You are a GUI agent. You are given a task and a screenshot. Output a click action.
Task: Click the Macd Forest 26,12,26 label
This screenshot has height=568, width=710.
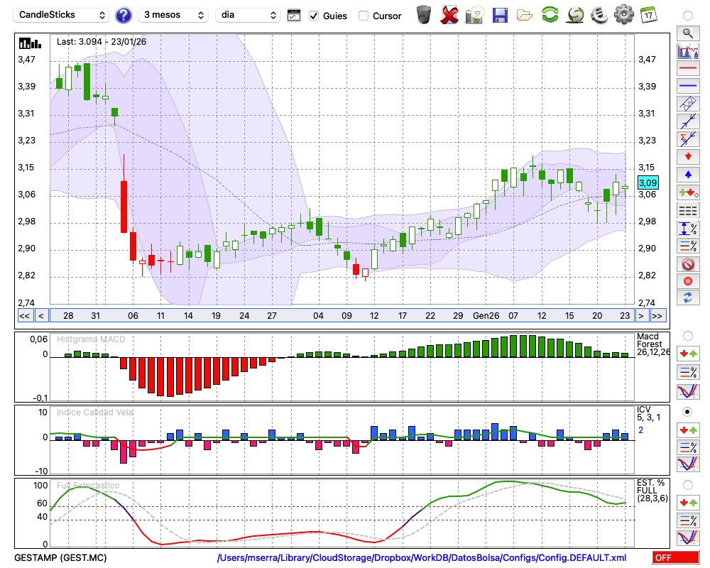coord(652,344)
